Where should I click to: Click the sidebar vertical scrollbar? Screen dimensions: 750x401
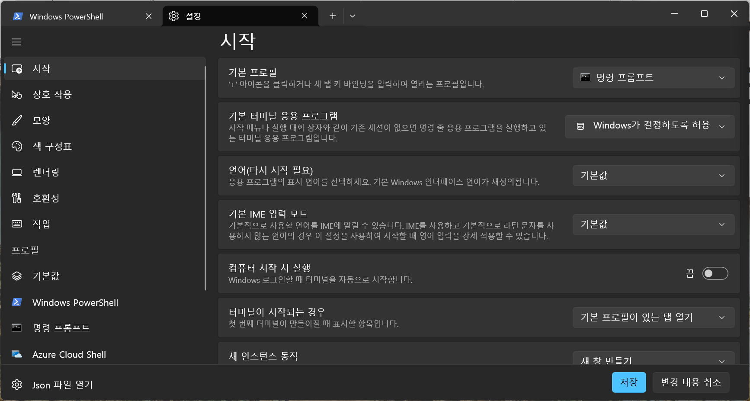pyautogui.click(x=205, y=178)
